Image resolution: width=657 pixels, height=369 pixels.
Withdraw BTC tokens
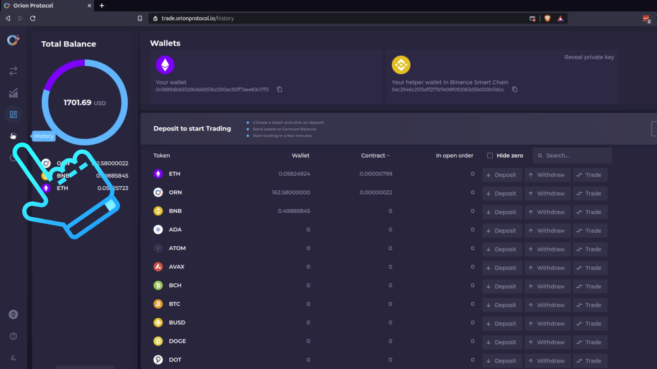coord(547,305)
